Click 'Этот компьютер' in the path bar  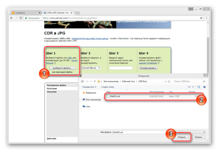(x=111, y=81)
